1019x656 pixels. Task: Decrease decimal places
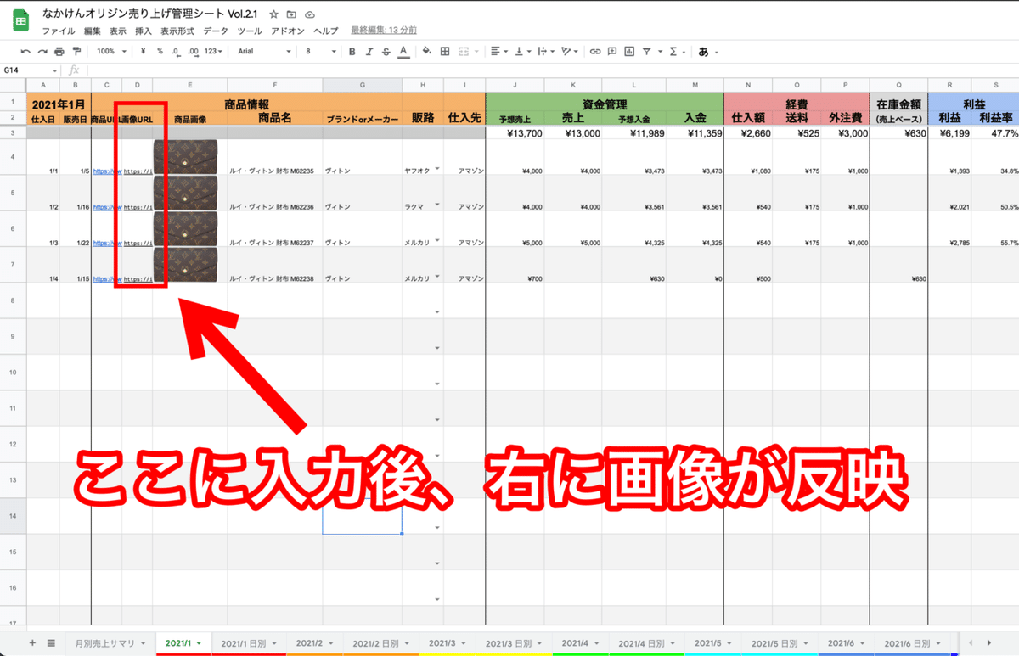176,52
